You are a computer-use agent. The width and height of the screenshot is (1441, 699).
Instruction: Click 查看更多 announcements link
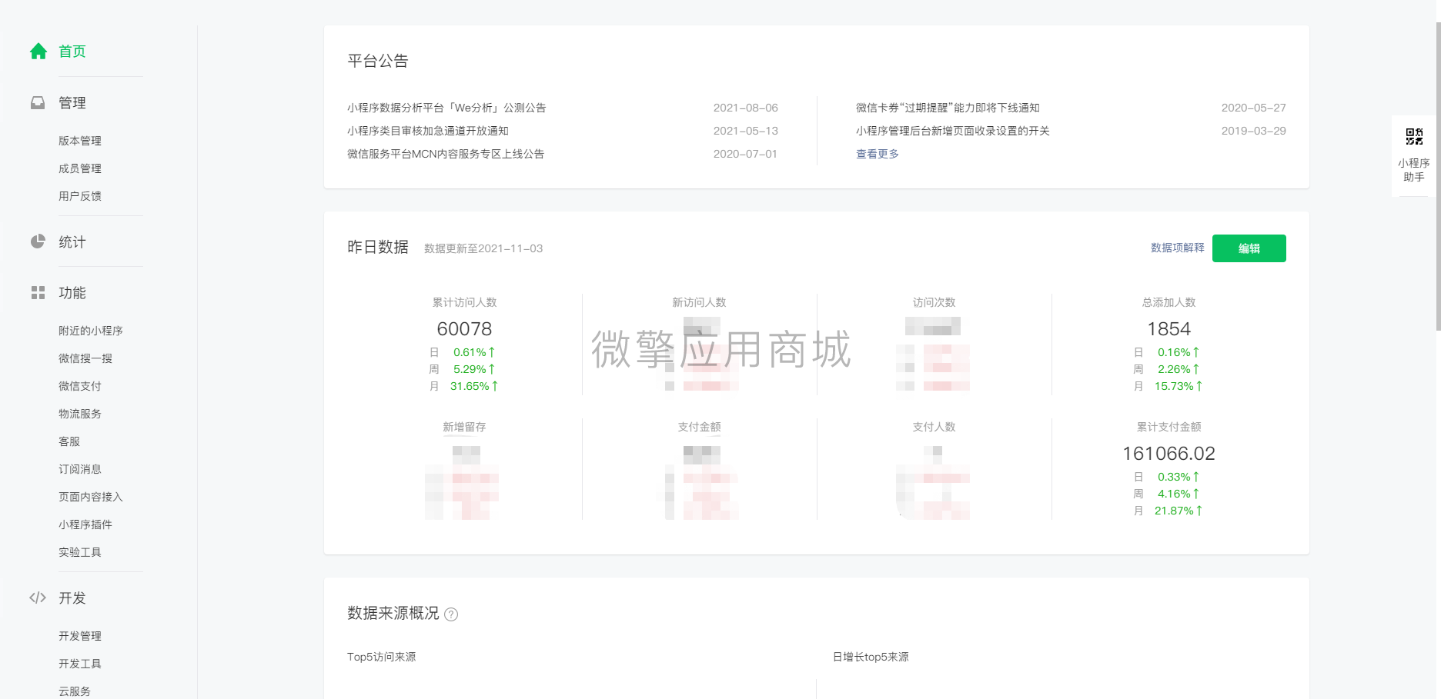[878, 154]
